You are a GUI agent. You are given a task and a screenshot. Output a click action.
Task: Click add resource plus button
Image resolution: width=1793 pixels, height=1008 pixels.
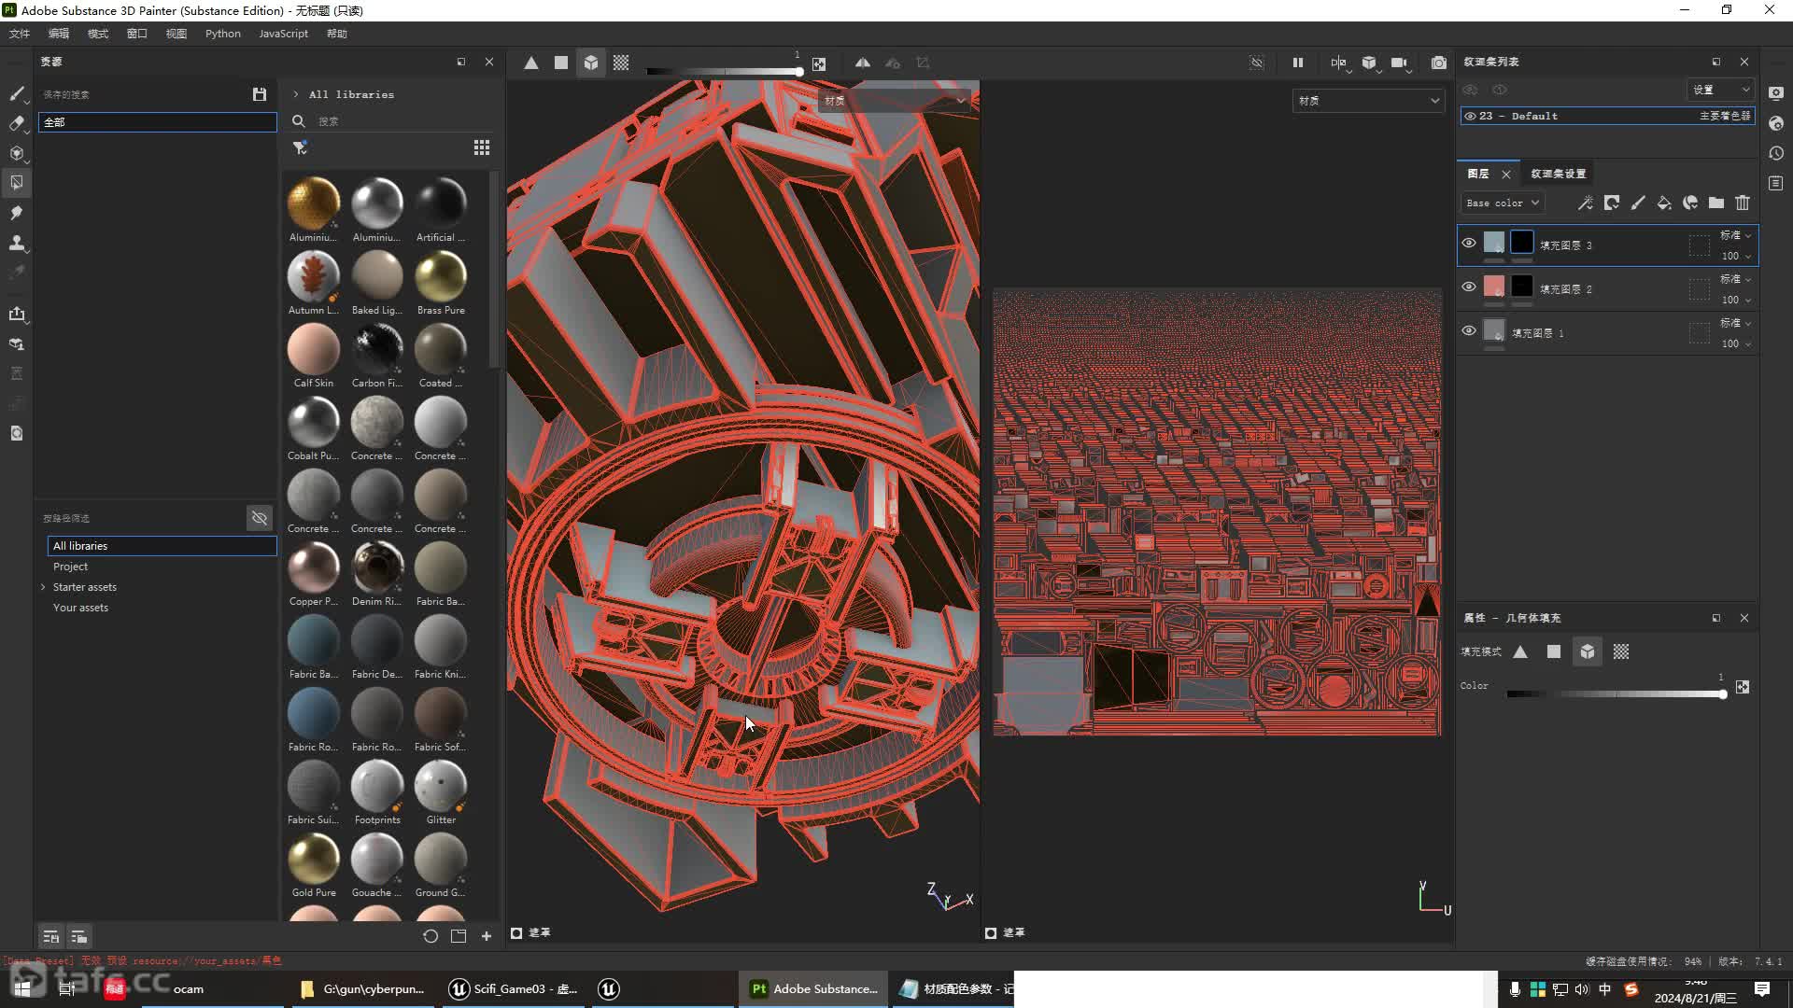tap(487, 936)
